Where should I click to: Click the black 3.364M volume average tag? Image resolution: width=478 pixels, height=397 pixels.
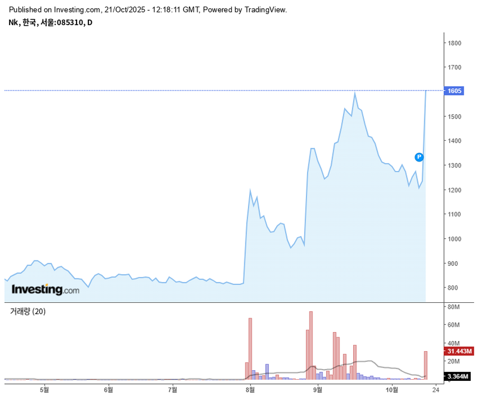[459, 376]
